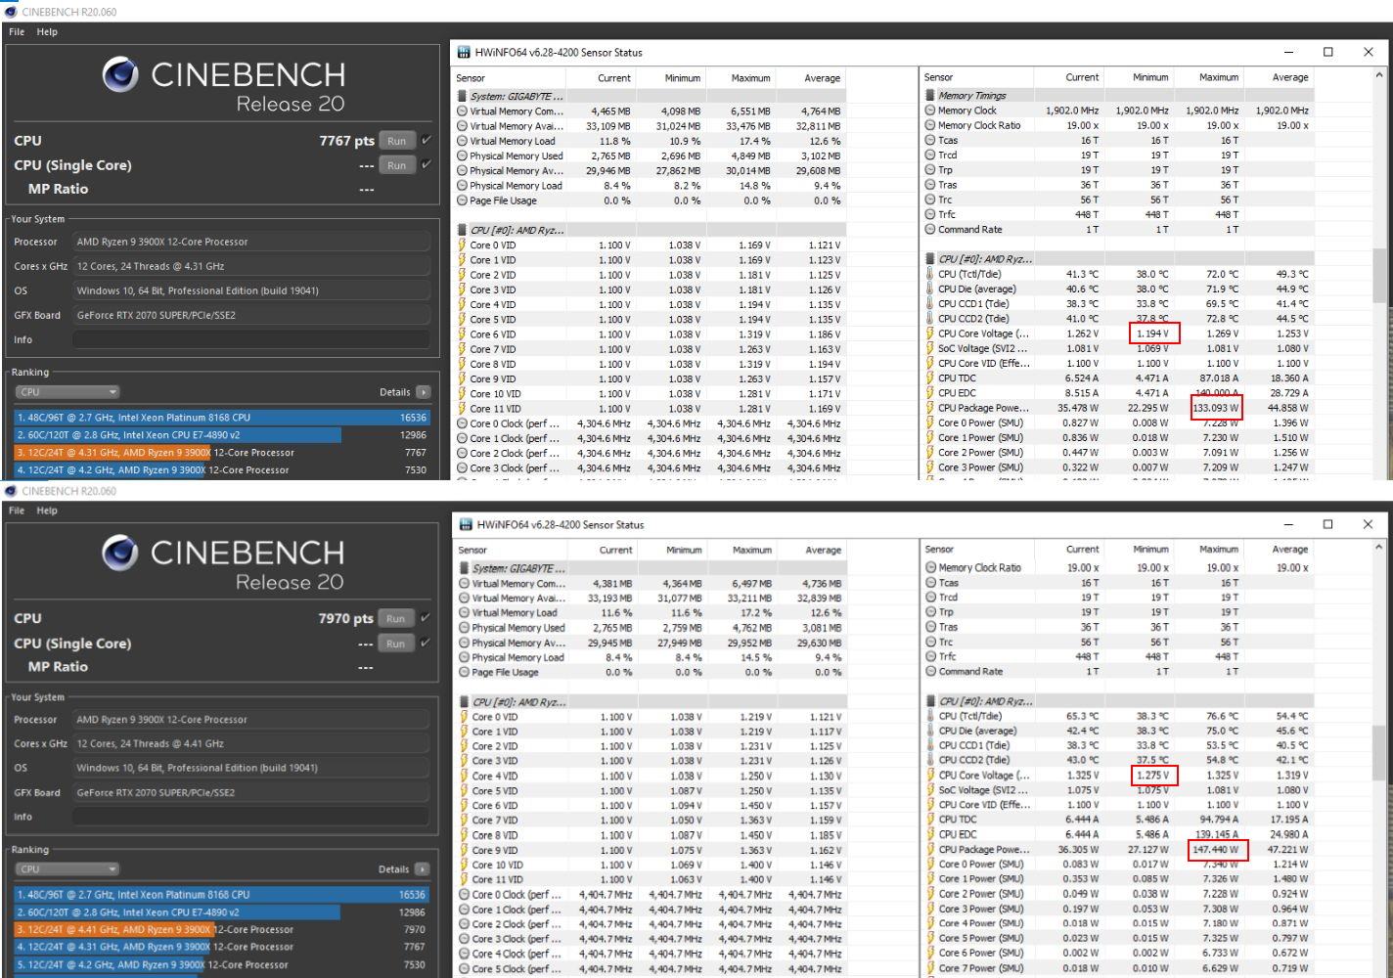
Task: Select ranking row '5. 12C/24T @ 4.2 GHz'
Action: click(x=221, y=965)
